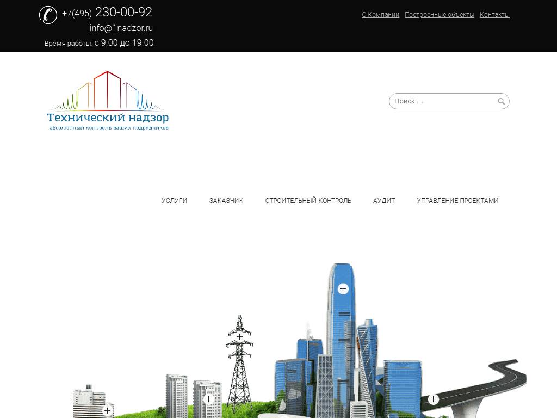Visit the Построенные объекты link
Image resolution: width=557 pixels, height=418 pixels.
coord(440,15)
